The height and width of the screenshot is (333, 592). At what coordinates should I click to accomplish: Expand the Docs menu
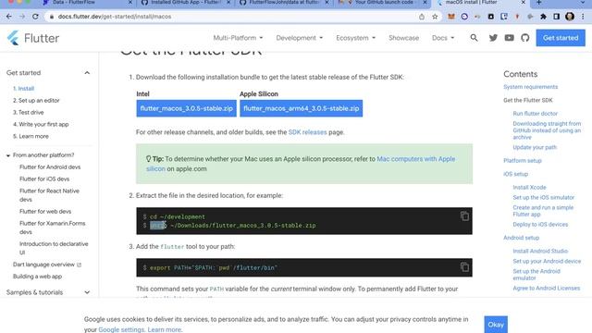pyautogui.click(x=443, y=38)
